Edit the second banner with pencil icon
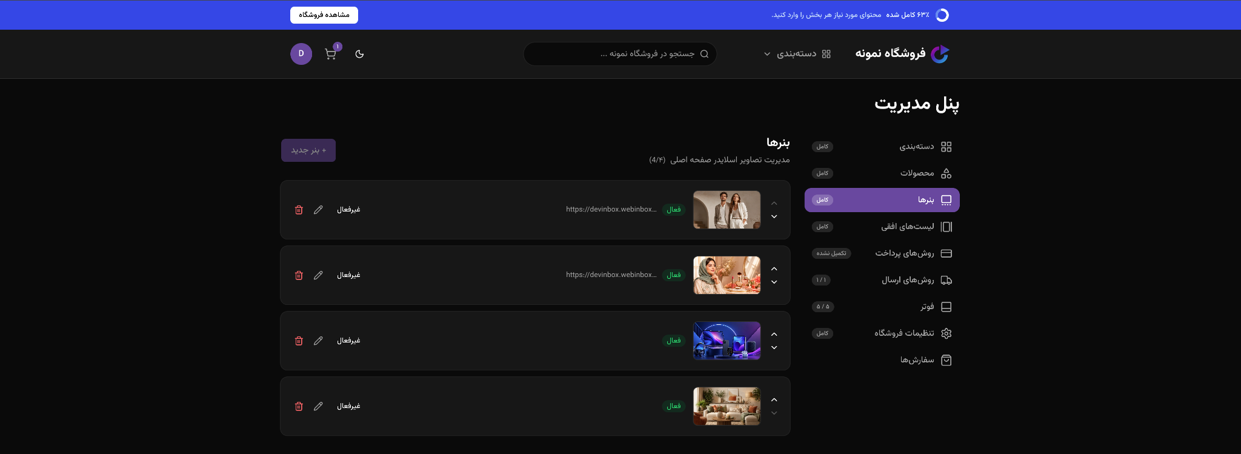The height and width of the screenshot is (454, 1241). (x=318, y=275)
